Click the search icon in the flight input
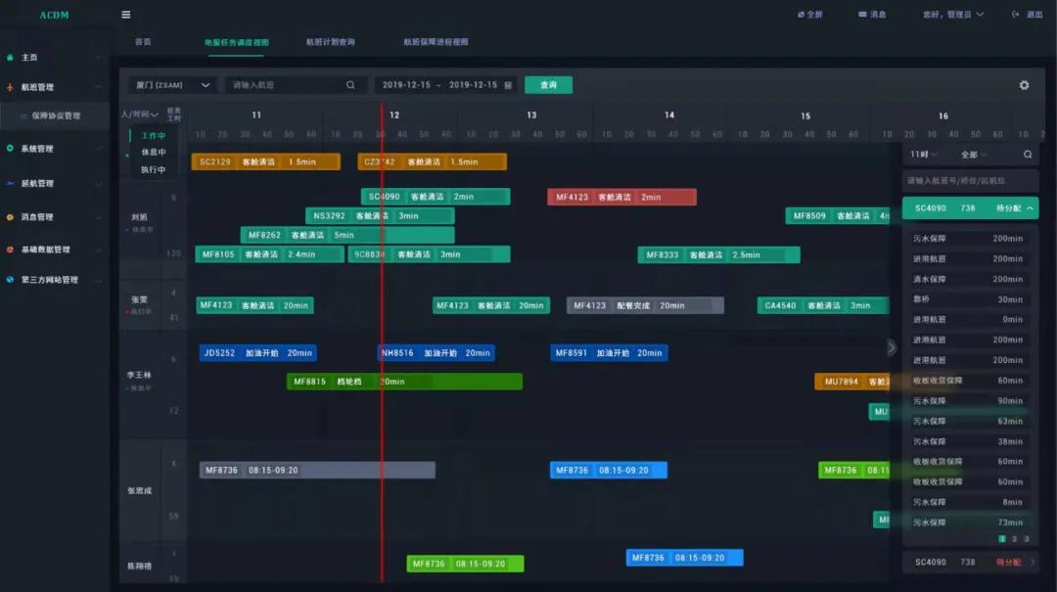This screenshot has height=592, width=1057. 350,85
